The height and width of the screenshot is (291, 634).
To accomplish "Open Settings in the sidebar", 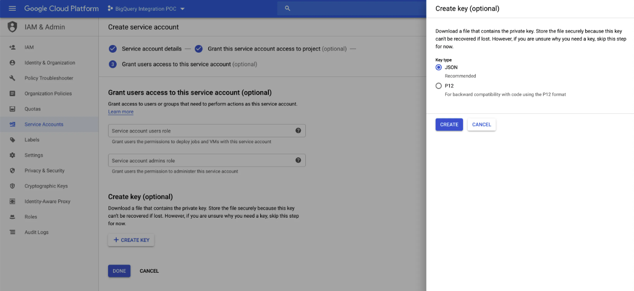I will click(x=49, y=155).
